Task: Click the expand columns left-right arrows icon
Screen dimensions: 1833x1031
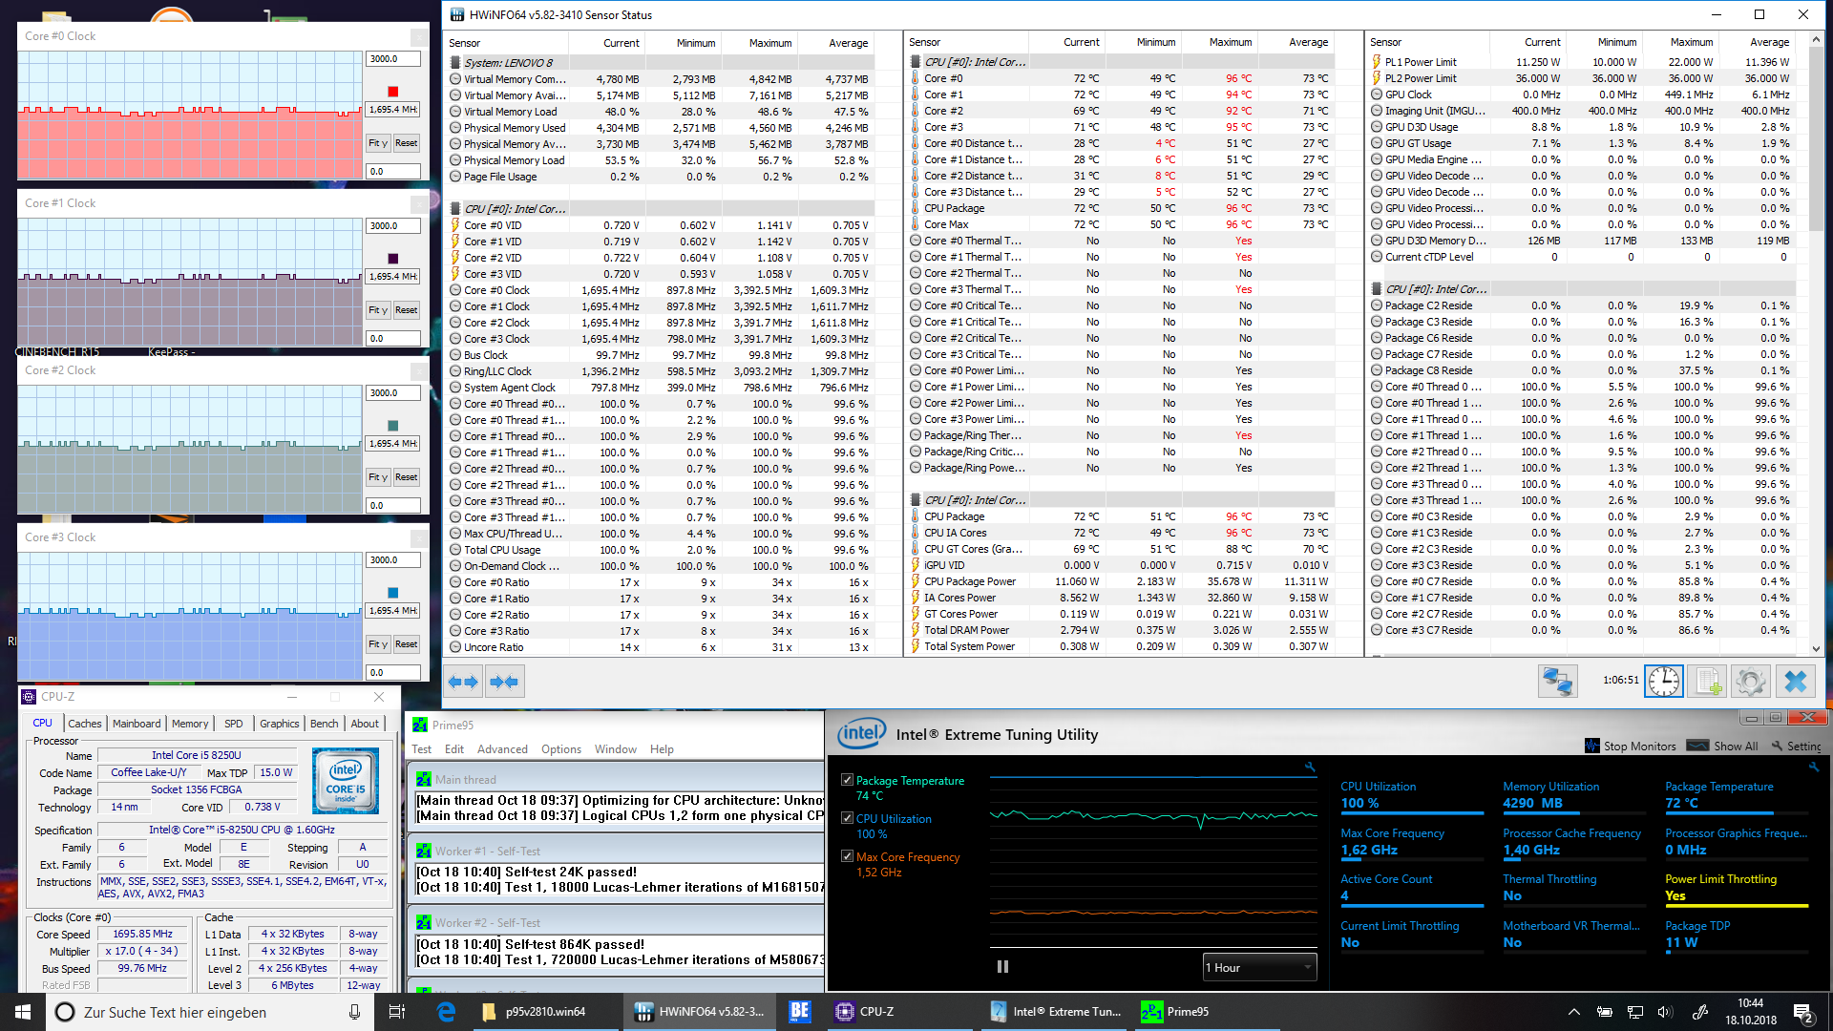Action: pos(462,682)
